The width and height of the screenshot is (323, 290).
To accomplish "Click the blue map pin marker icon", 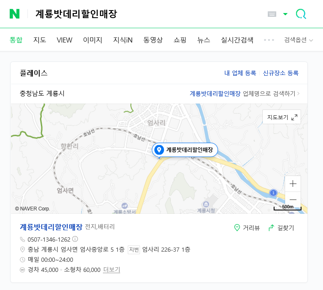I will tap(159, 150).
